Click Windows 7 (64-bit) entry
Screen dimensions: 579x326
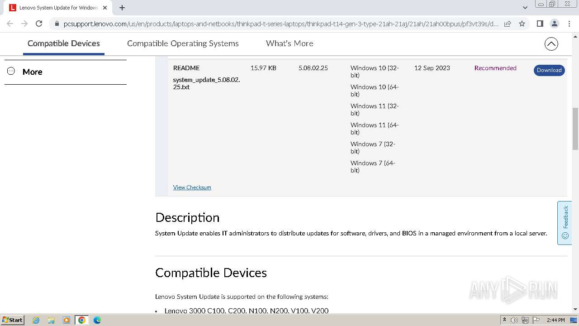click(373, 167)
